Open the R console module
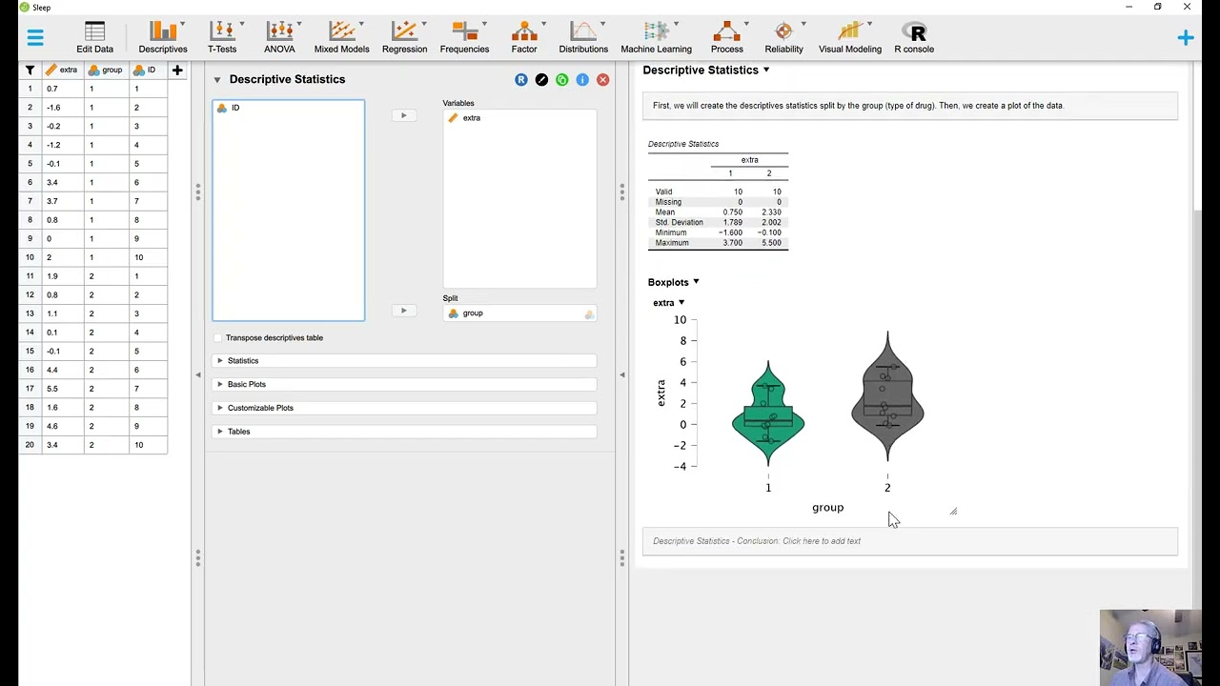 click(x=914, y=38)
